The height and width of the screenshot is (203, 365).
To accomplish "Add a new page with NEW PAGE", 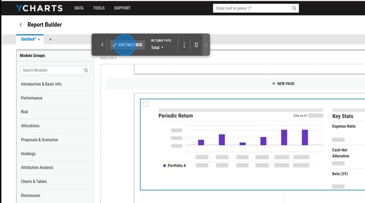I will click(x=283, y=84).
